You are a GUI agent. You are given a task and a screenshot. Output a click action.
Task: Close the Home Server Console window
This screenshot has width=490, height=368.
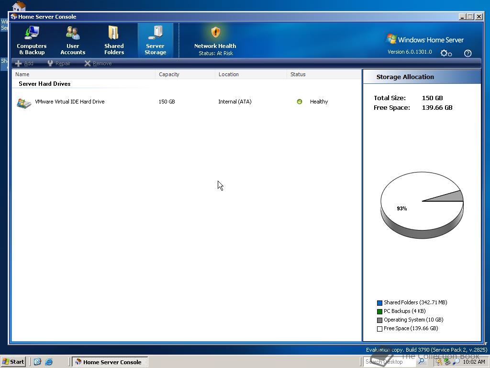[x=479, y=17]
